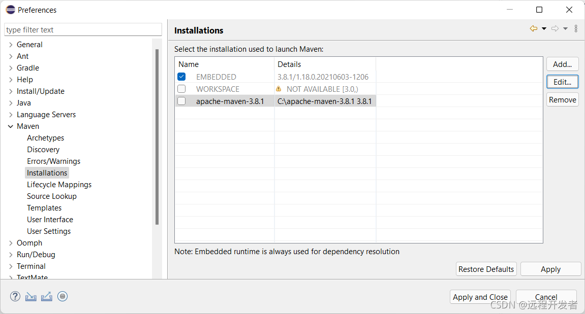
Task: Go back with the yellow arrow
Action: point(534,29)
